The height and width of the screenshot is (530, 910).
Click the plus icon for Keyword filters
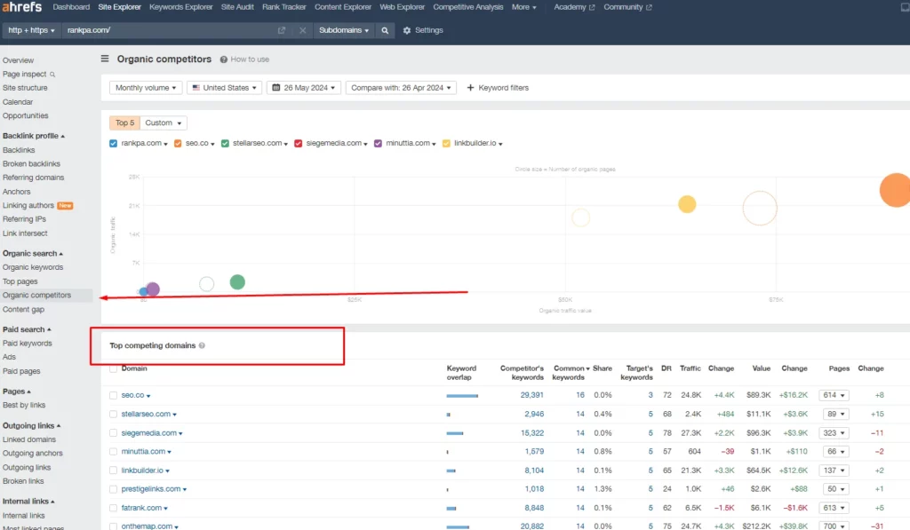point(471,88)
